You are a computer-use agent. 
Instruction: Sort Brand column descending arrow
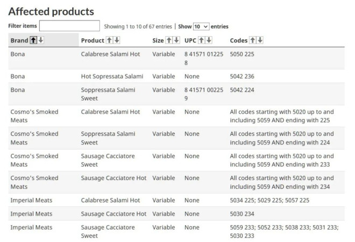coord(41,40)
